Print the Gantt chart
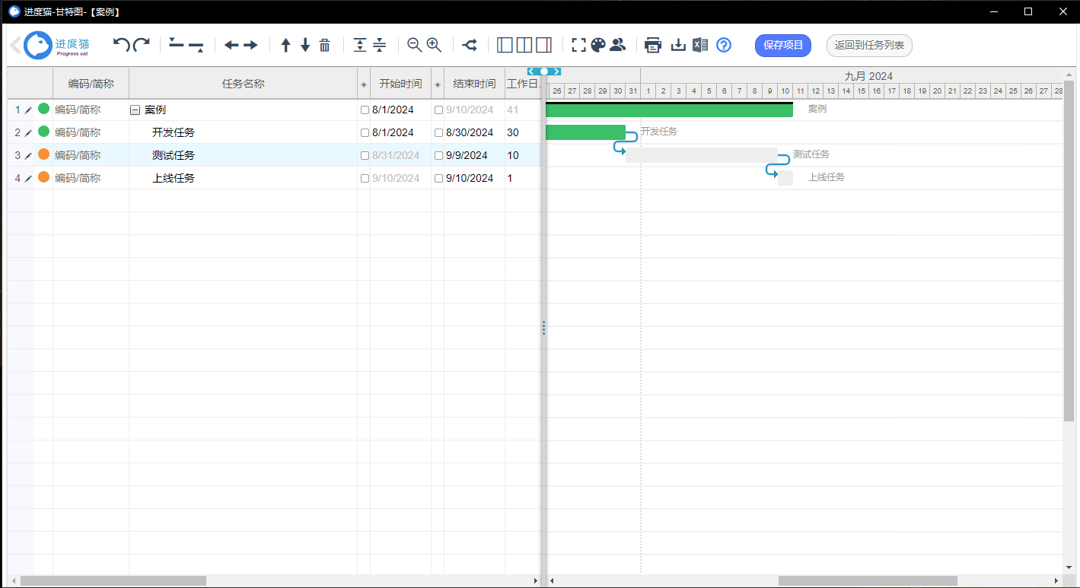Image resolution: width=1080 pixels, height=588 pixels. [x=653, y=45]
